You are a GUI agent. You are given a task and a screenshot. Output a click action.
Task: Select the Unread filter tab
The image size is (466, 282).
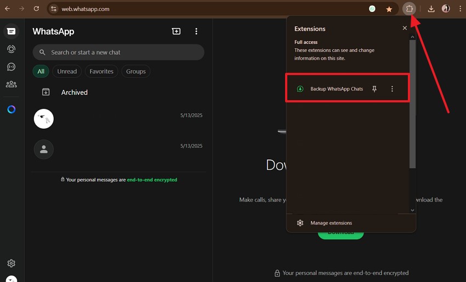point(67,71)
